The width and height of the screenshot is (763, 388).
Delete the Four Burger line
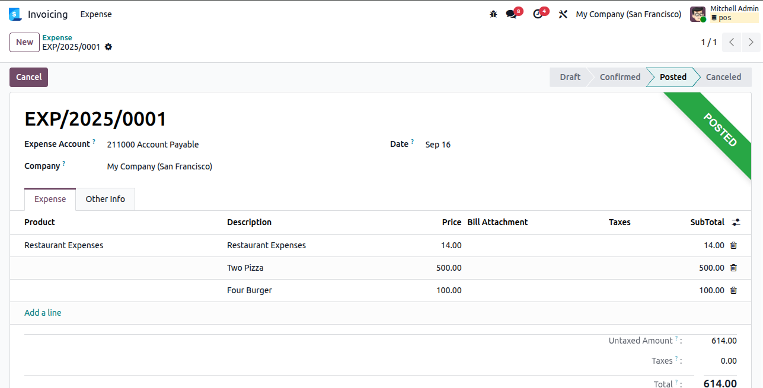point(733,290)
